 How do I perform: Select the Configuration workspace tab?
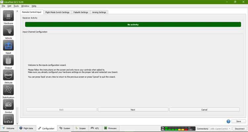(x=47, y=128)
